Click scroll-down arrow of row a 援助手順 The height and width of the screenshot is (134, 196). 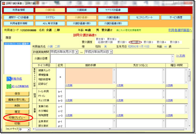(114, 82)
